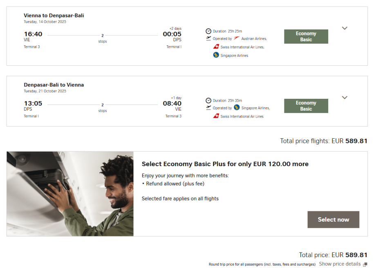
Task: Click Economy Basic fare on return flight
Action: (x=306, y=106)
